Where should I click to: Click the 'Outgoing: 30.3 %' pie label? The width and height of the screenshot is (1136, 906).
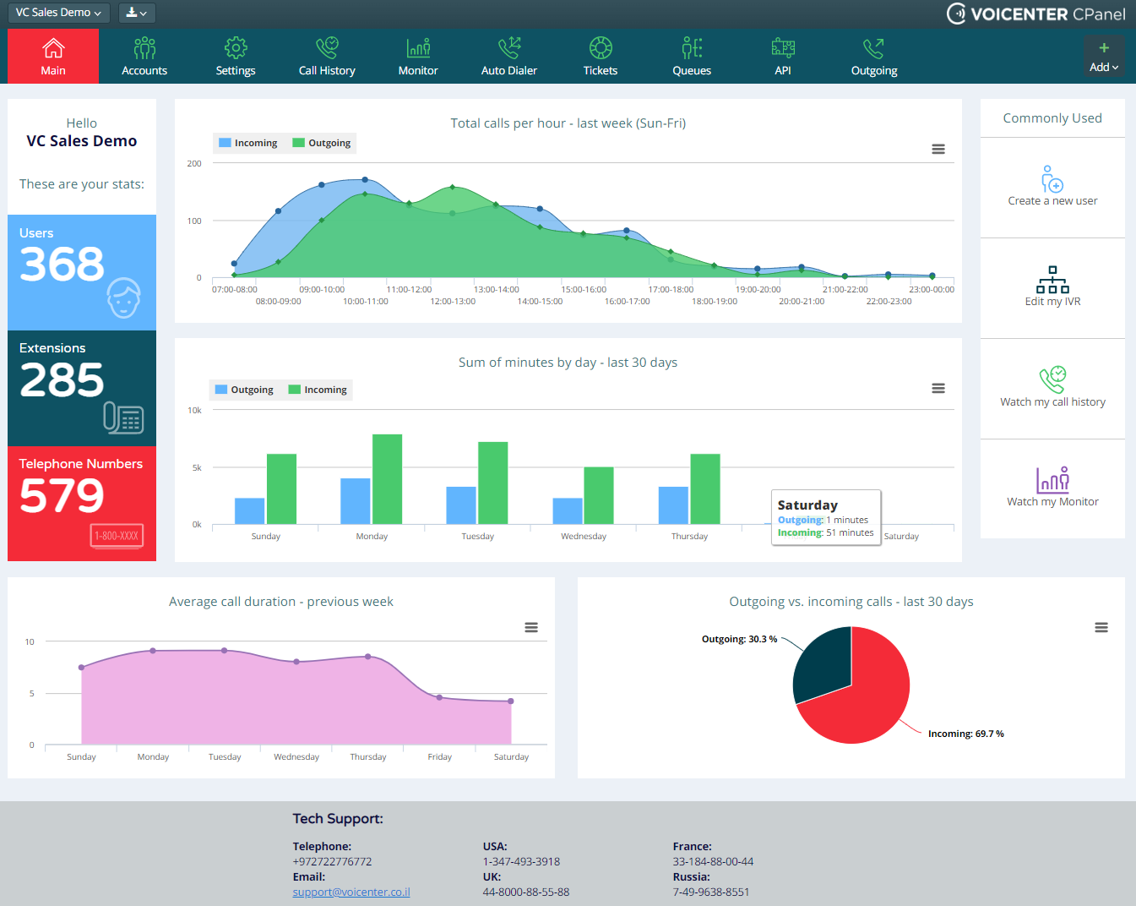click(x=739, y=639)
